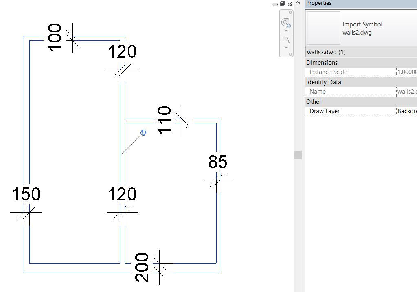Open the 2D steering wheel
Screen dimensions: 417x292
(x=286, y=23)
